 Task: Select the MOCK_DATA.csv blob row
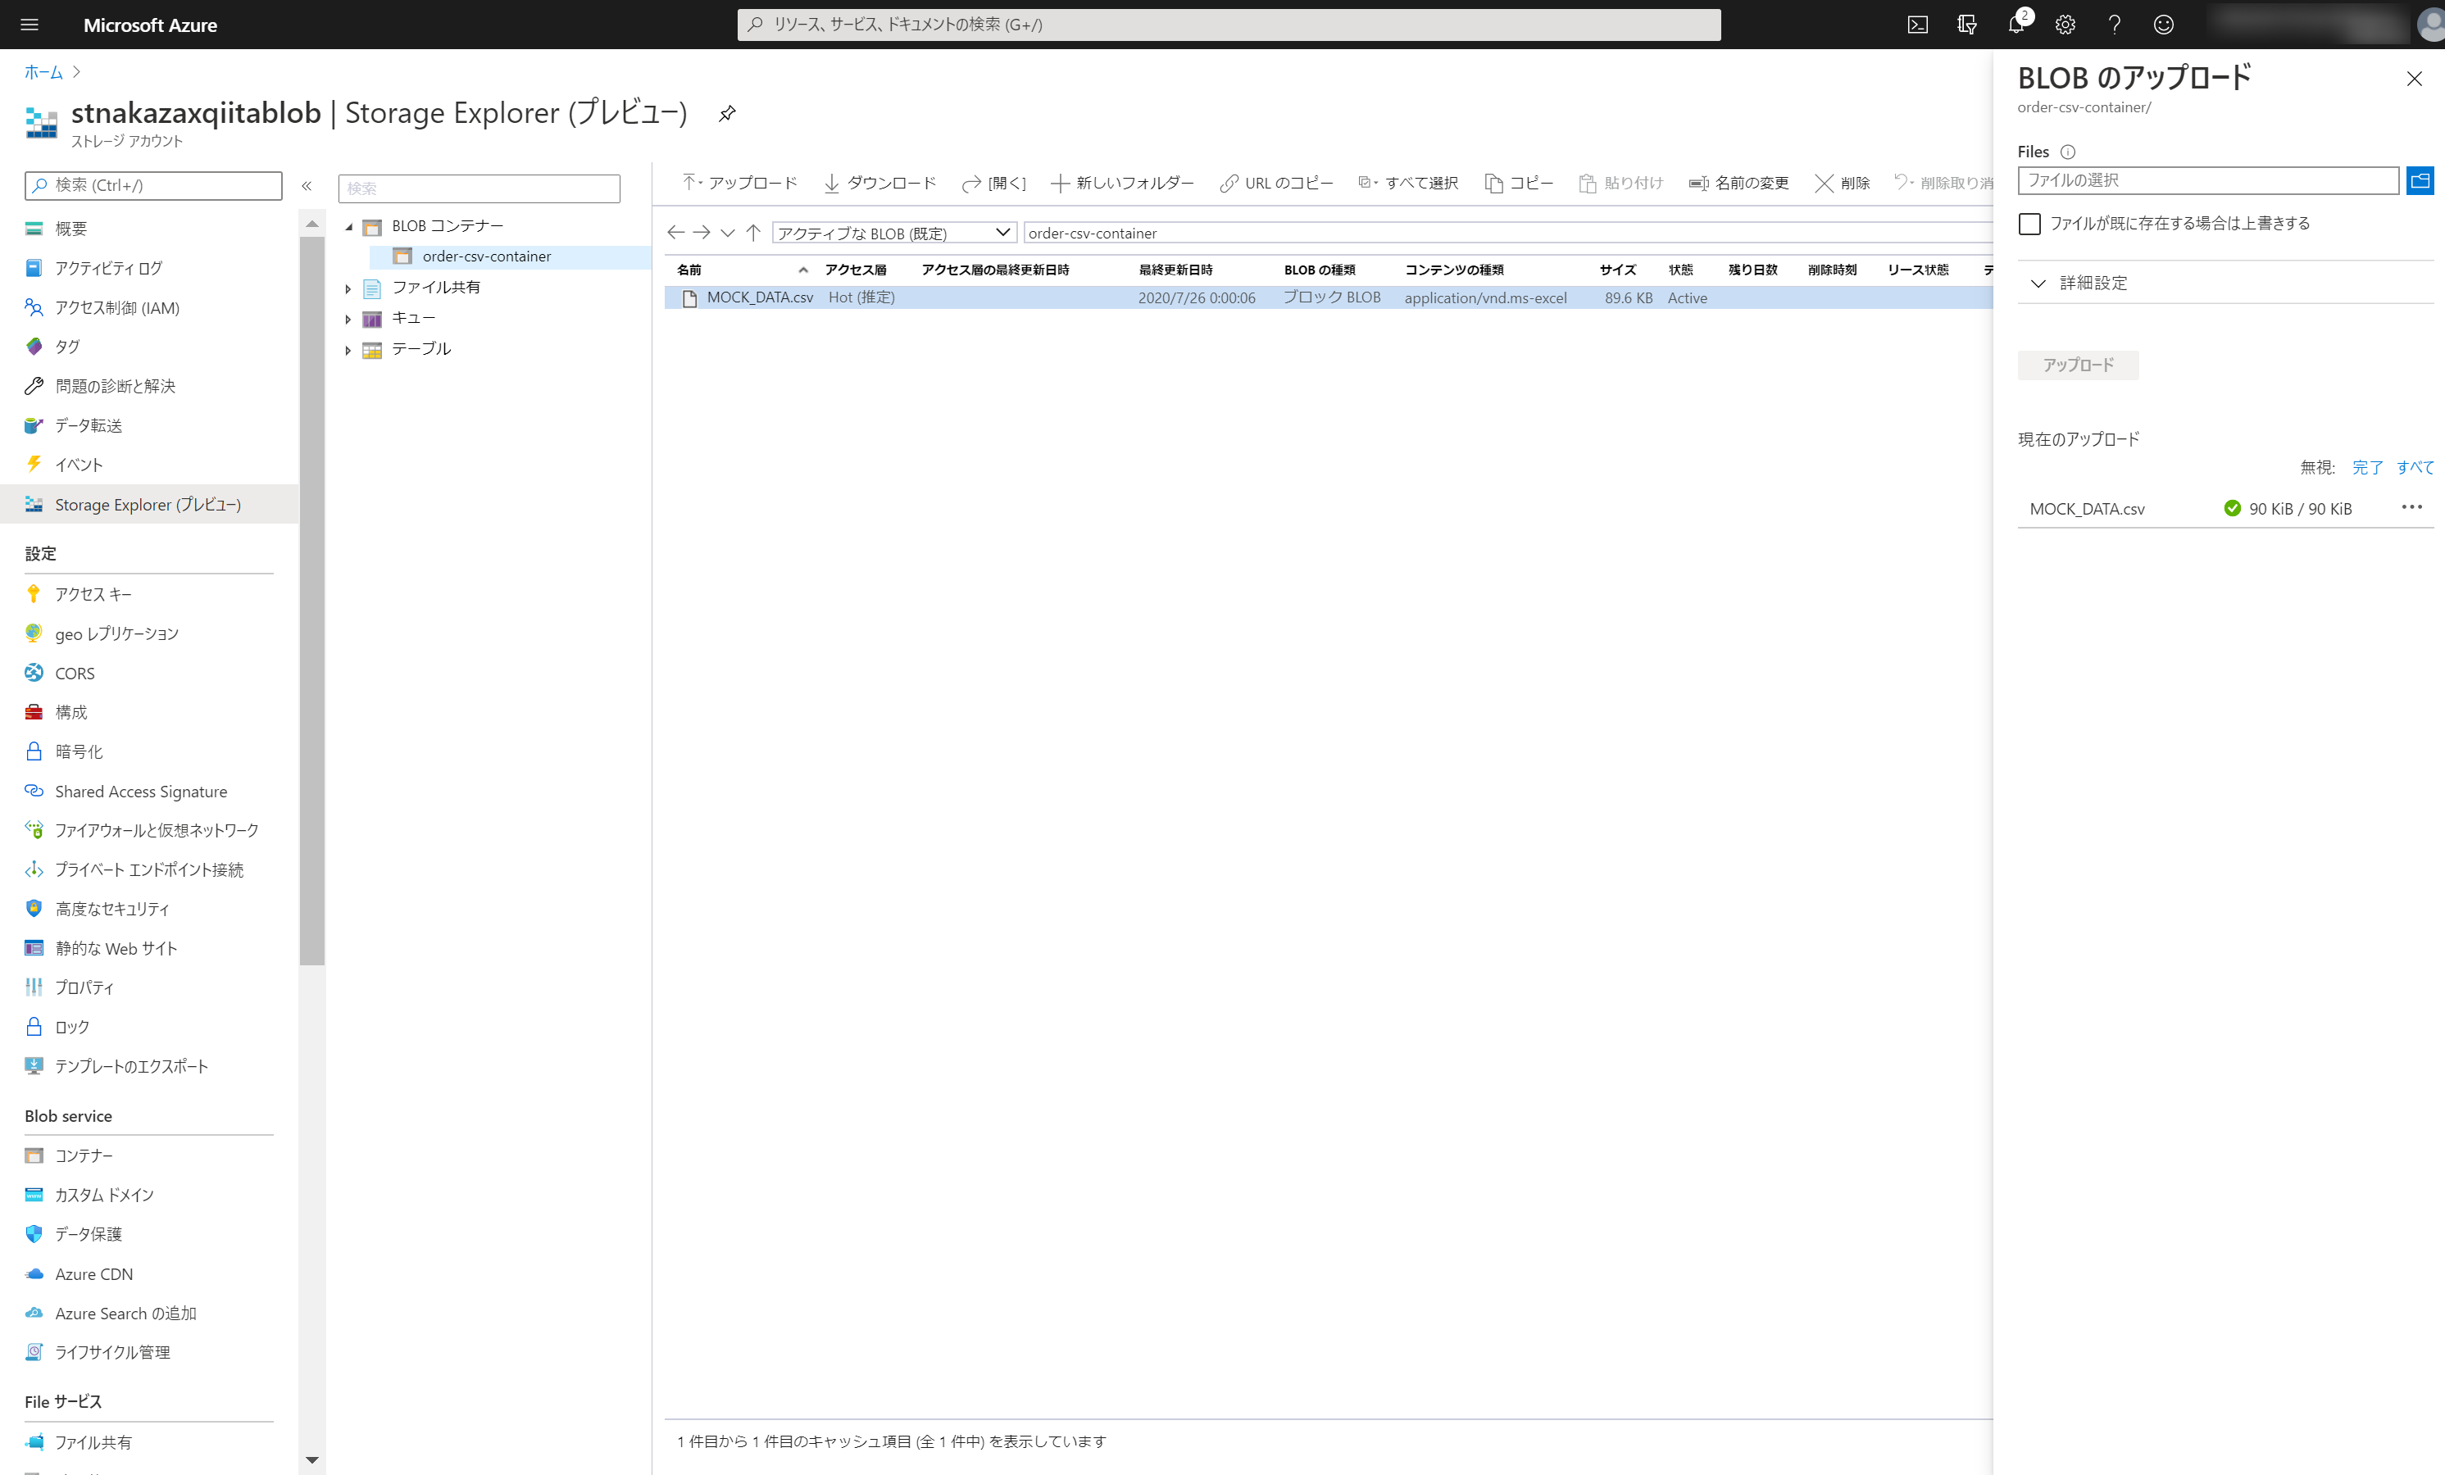tap(759, 297)
